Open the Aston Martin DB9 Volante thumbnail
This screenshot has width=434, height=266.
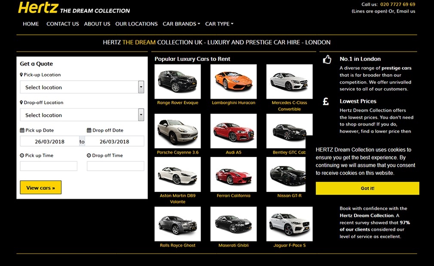pos(178,174)
